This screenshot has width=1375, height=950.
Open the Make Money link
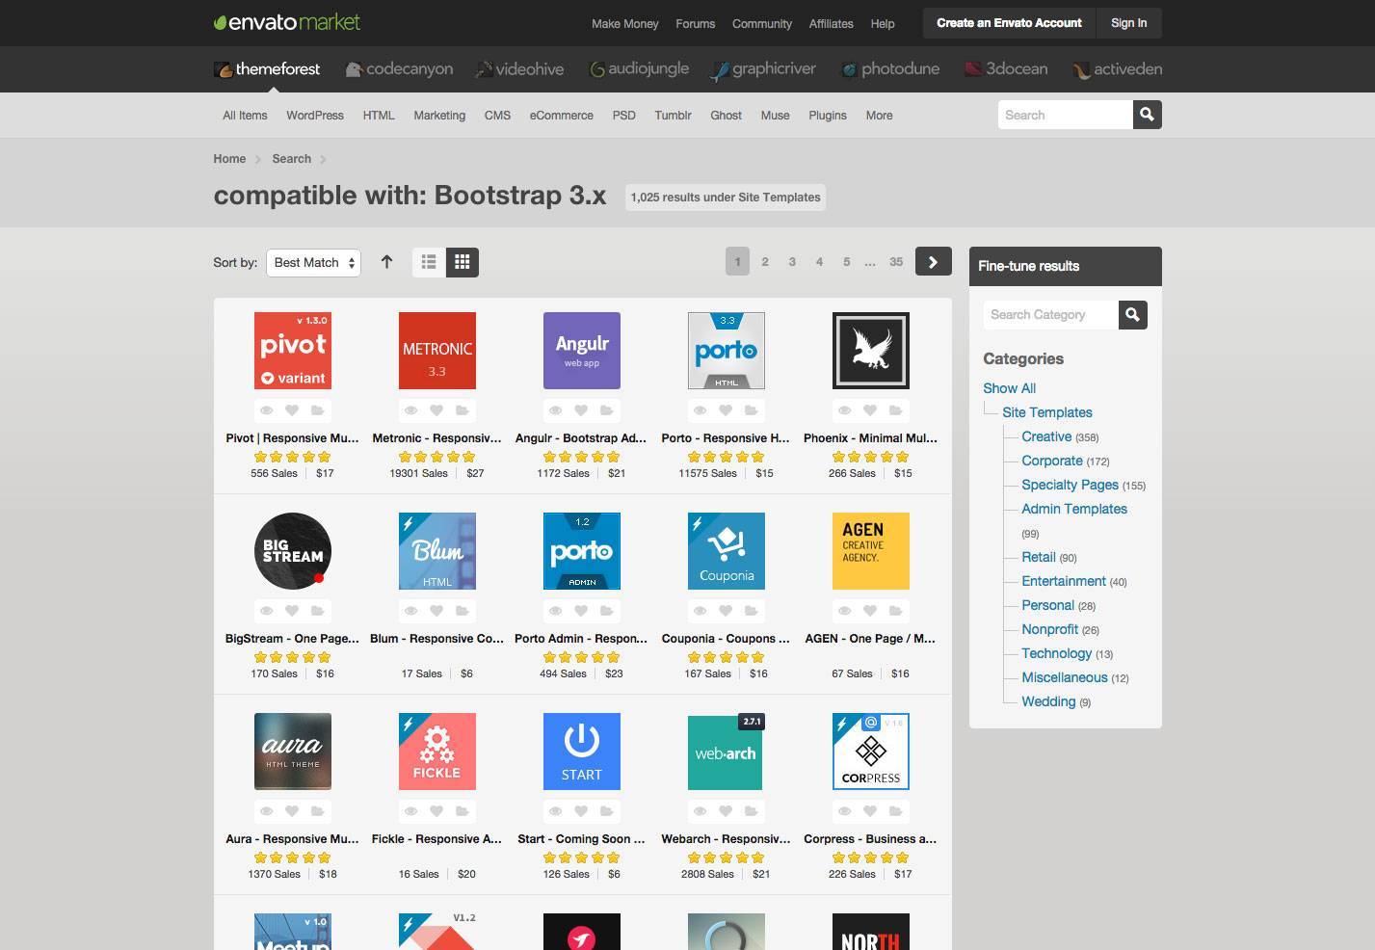tap(625, 24)
